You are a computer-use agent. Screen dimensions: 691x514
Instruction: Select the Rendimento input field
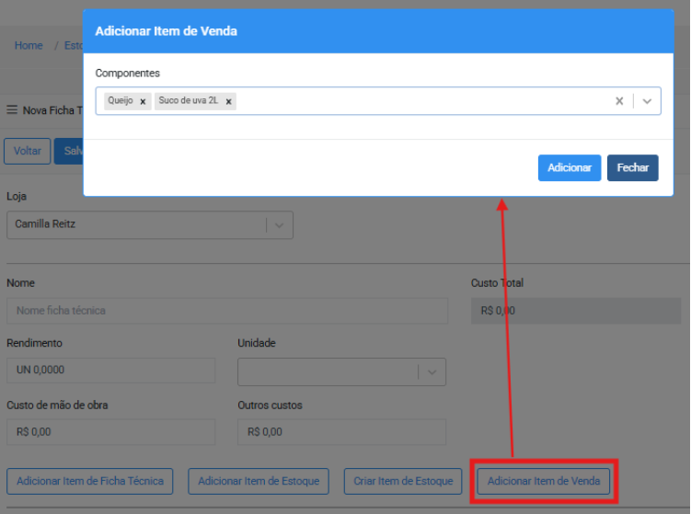coord(110,371)
